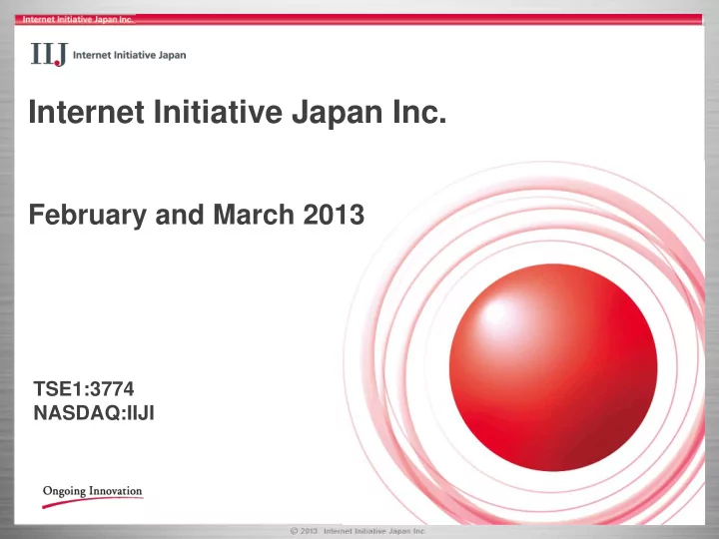Click the 'NASDAQ:IIJI' ticker text
This screenshot has width=719, height=539.
pyautogui.click(x=94, y=413)
